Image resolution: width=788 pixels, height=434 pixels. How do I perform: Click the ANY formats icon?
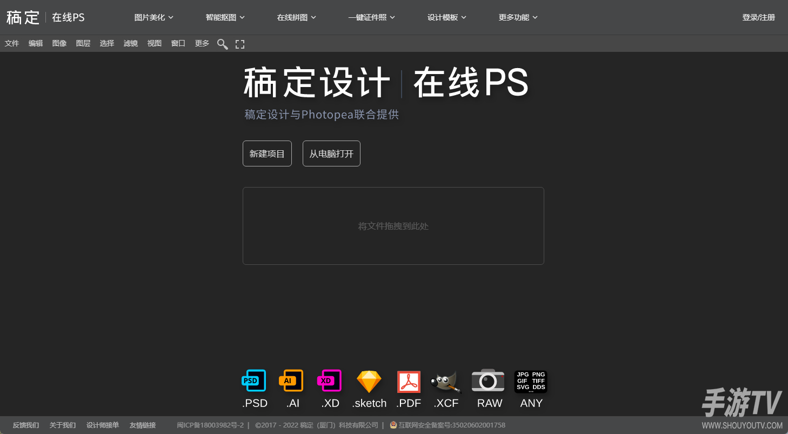pyautogui.click(x=531, y=382)
